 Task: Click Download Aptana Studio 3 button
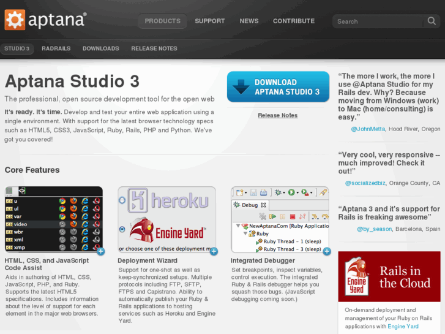point(278,86)
